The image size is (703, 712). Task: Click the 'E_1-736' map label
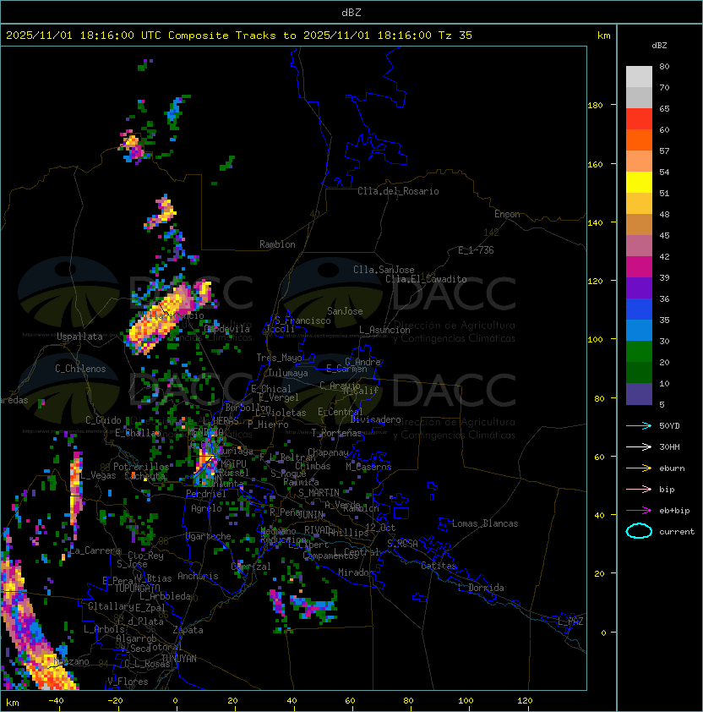pyautogui.click(x=476, y=249)
